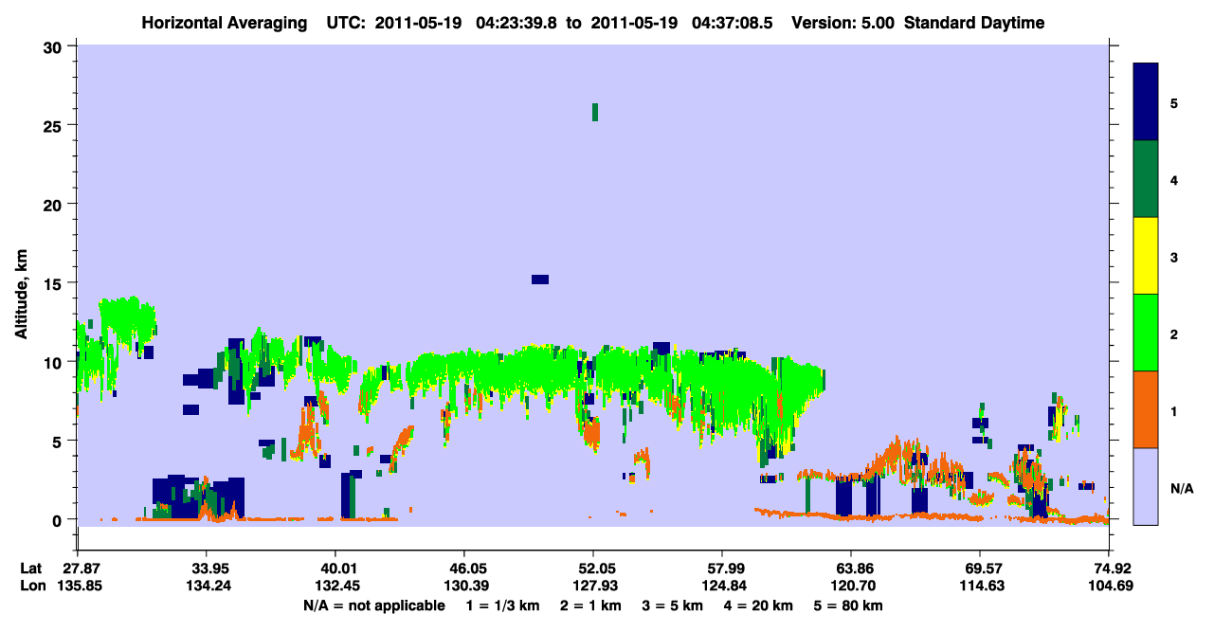Click longitude value 120.70

tap(851, 586)
